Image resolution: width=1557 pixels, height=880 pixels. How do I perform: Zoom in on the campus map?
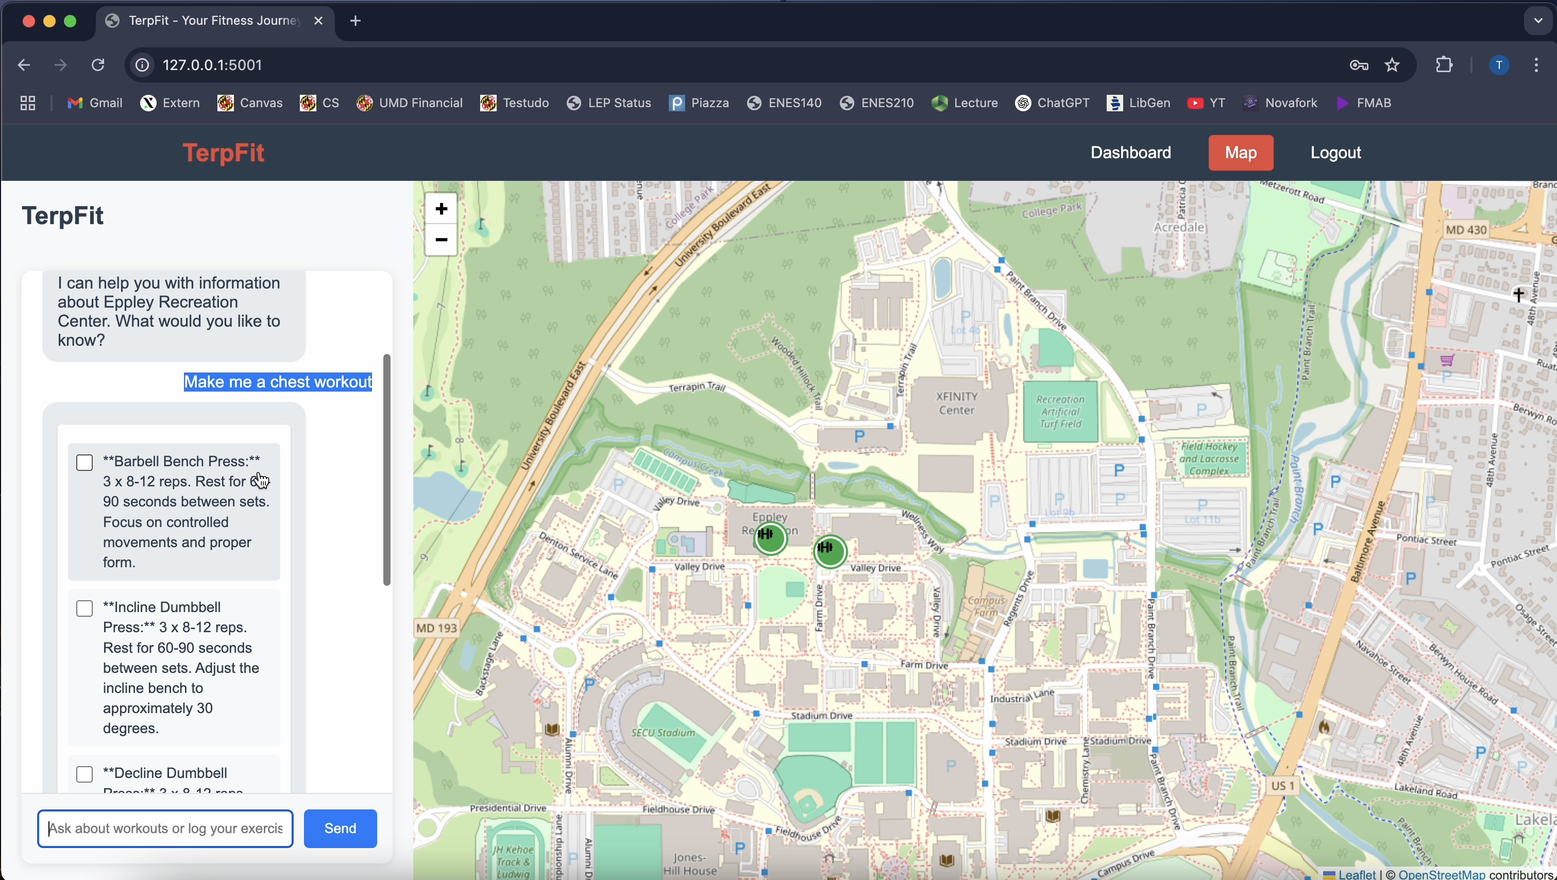point(441,209)
